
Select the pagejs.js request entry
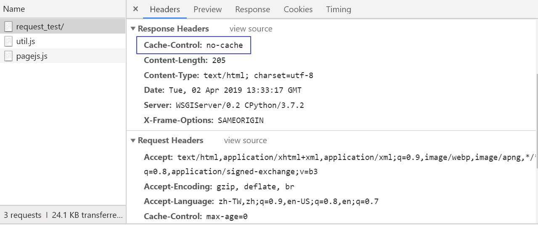(x=32, y=56)
